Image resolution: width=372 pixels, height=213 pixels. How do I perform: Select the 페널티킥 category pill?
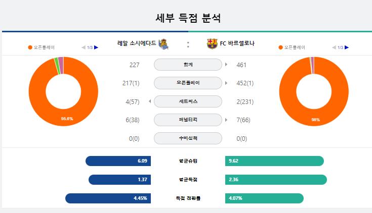pos(188,120)
